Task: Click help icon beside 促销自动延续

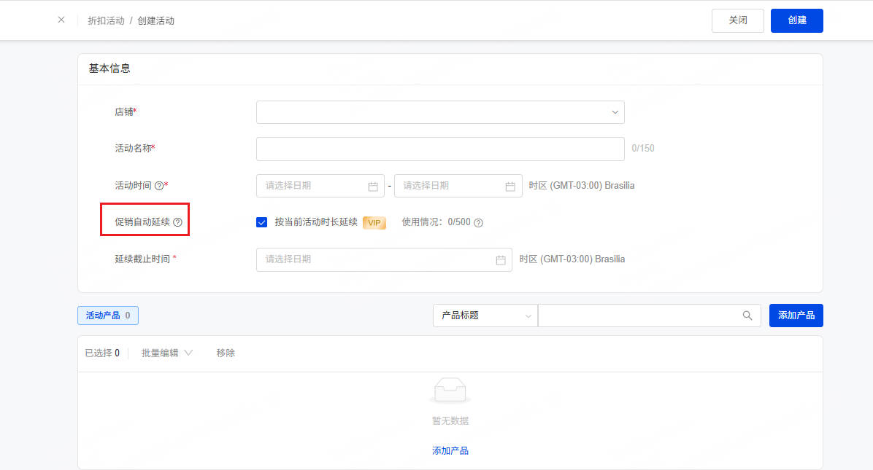Action: click(177, 222)
